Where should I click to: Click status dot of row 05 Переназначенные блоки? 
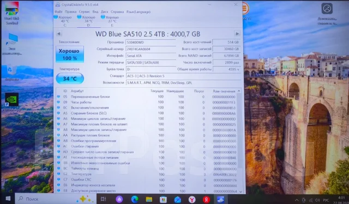(58, 97)
